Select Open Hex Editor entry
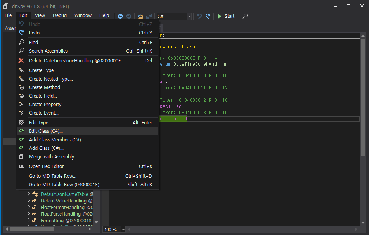Screen dimensions: 369x235 tap(88, 166)
